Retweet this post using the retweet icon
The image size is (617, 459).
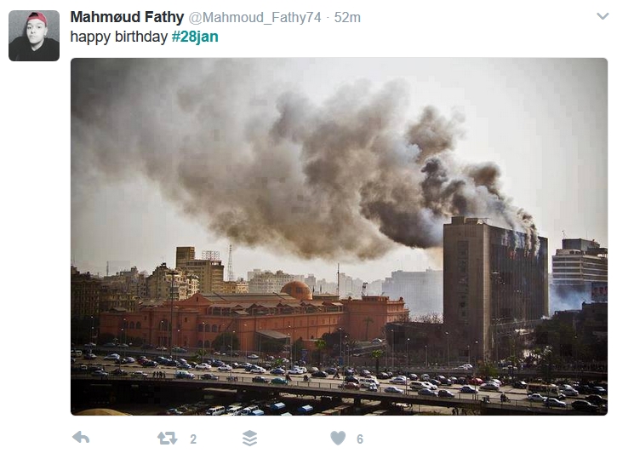[x=167, y=438]
